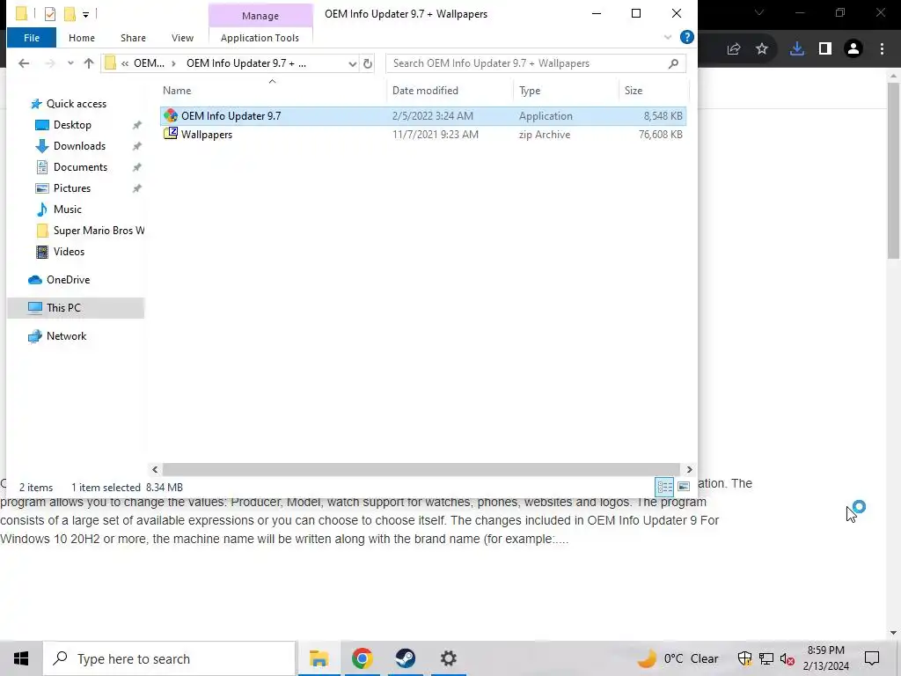Open the File menu in Explorer

(32, 38)
